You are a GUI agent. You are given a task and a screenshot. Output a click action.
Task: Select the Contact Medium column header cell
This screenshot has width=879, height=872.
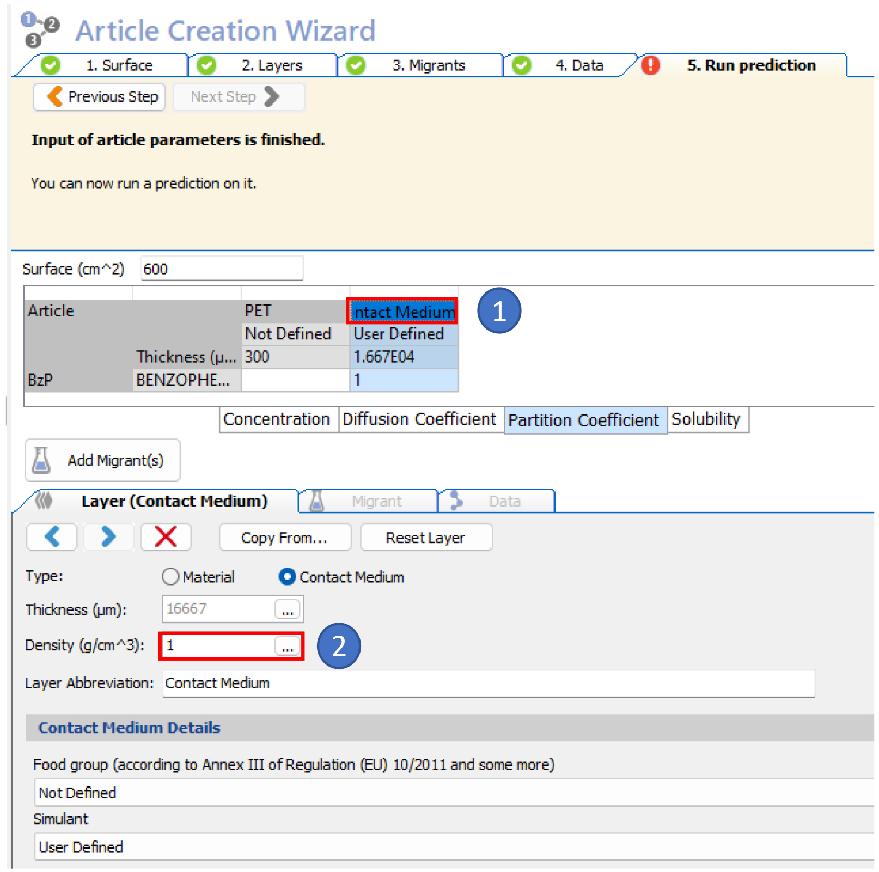402,312
